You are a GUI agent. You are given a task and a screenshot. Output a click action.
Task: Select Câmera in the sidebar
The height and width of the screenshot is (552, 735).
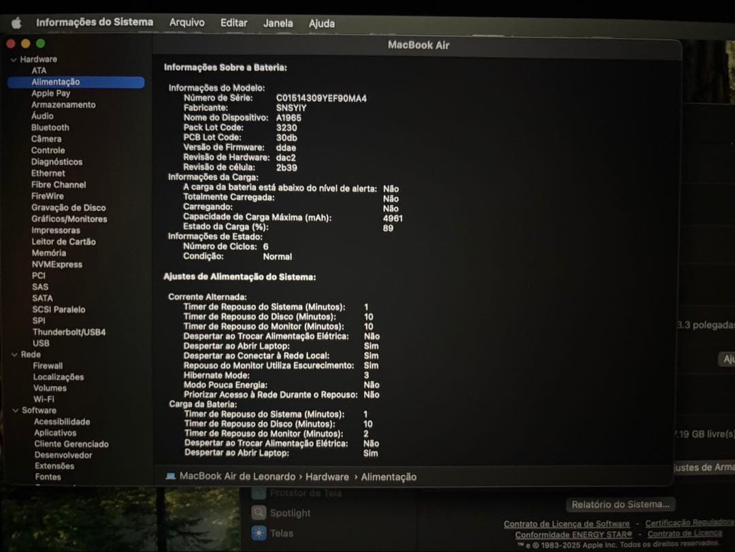click(45, 138)
